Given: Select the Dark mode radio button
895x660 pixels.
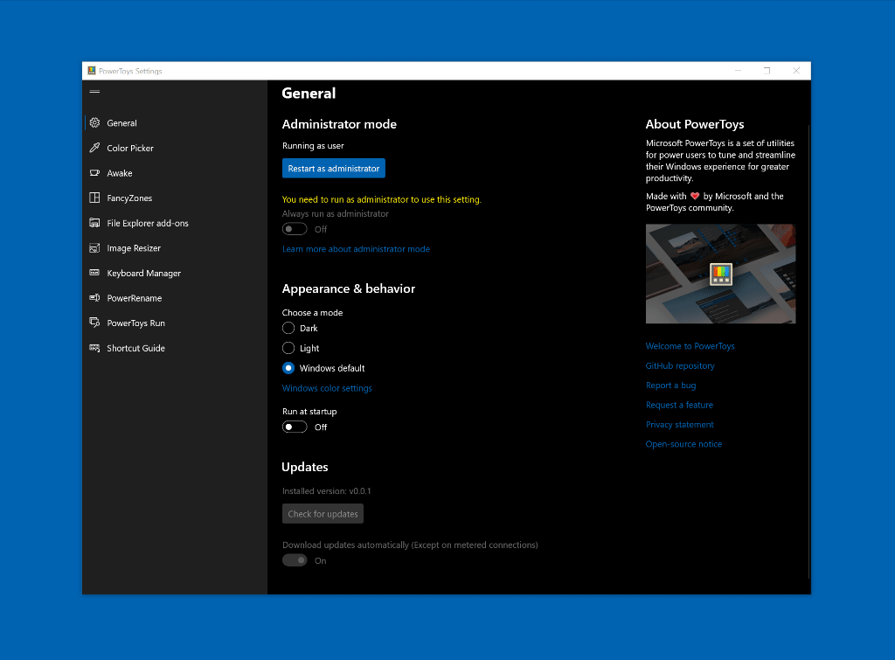Looking at the screenshot, I should click(288, 328).
